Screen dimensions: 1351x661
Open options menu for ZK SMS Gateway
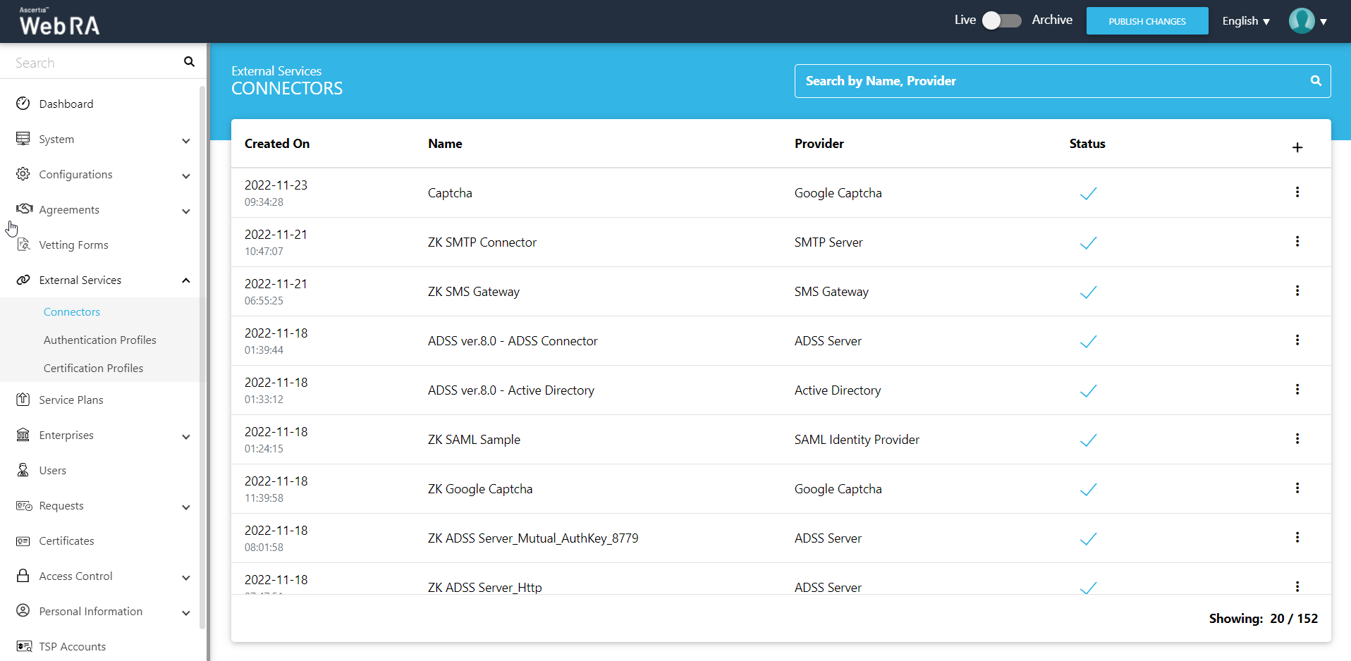(1297, 290)
